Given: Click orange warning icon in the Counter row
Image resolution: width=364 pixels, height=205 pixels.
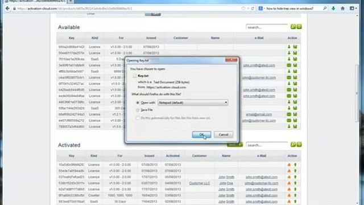Looking at the screenshot, I should (x=289, y=195).
